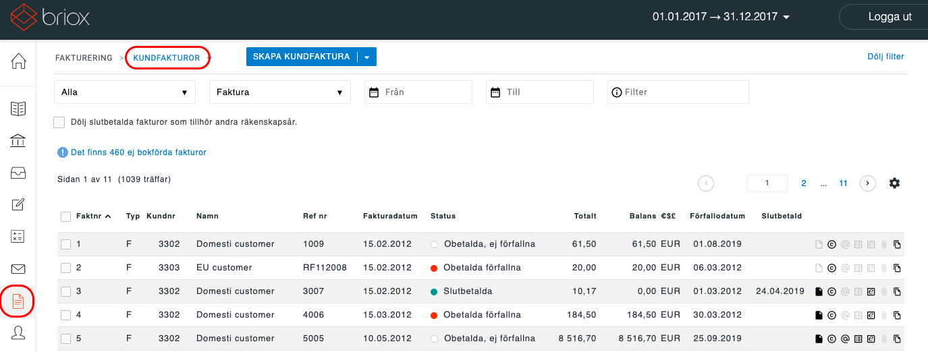Open the document icon for invoice 3
Viewport: 928px width, 352px height.
[819, 291]
